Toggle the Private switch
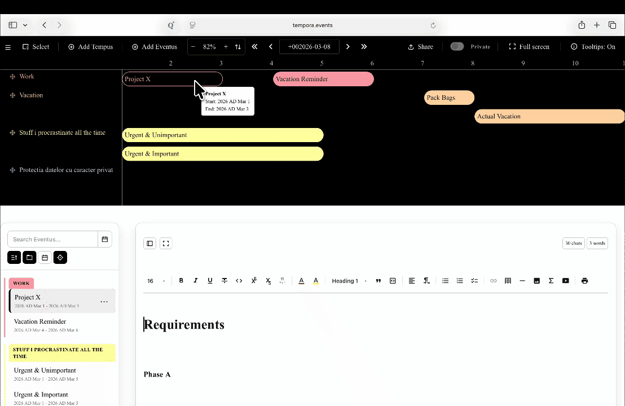Viewport: 625px width, 406px height. (457, 47)
